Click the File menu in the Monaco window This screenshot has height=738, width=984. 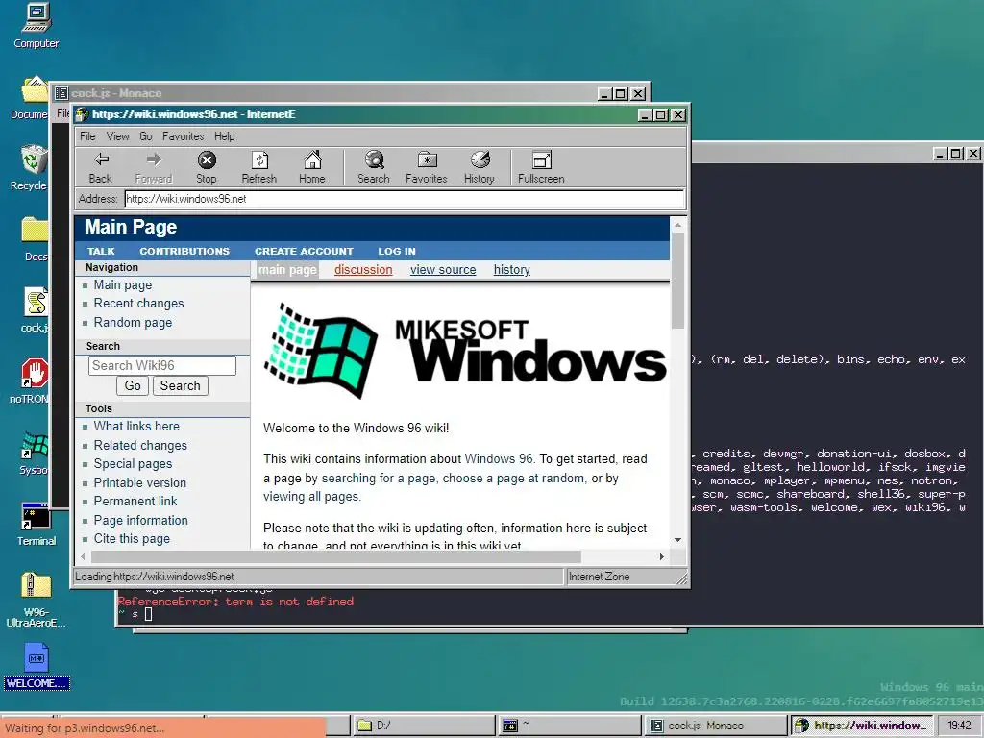[x=62, y=113]
